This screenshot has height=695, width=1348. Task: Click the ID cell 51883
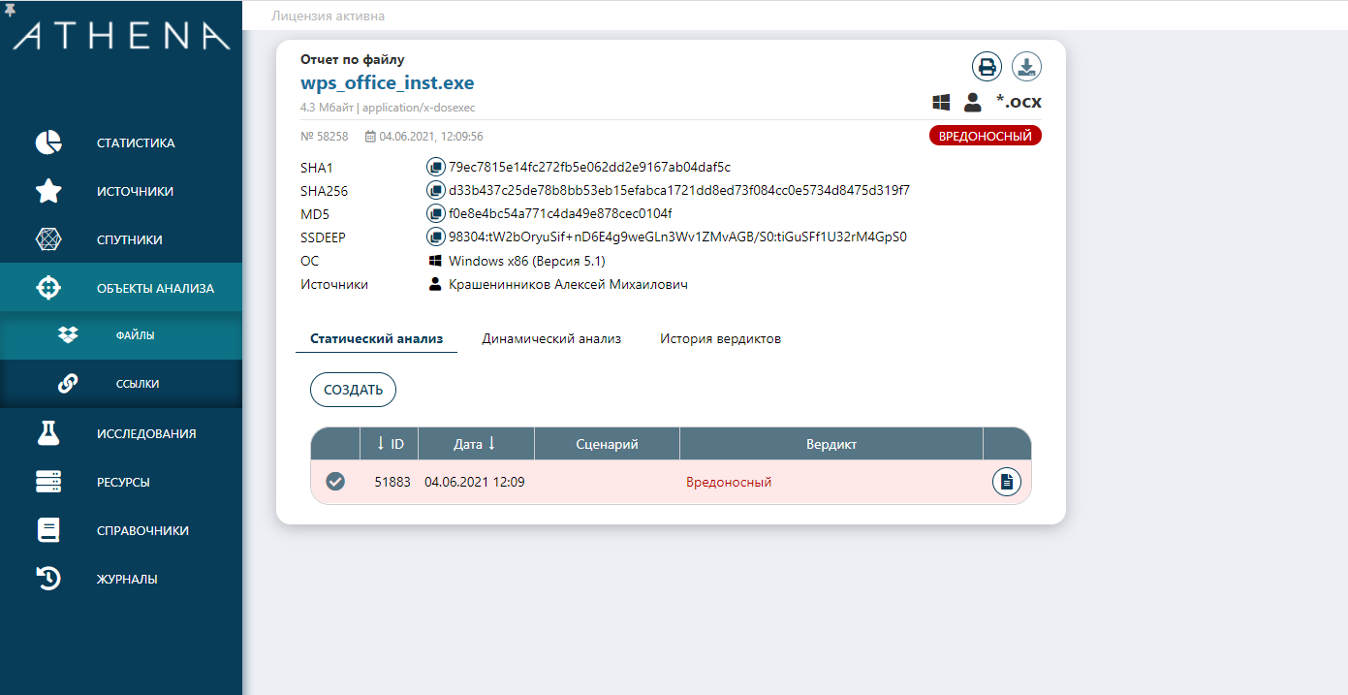pyautogui.click(x=392, y=482)
